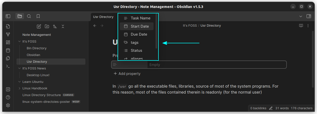The image size is (317, 114).
Task: Collapse all folders icon
Action: pos(63,26)
